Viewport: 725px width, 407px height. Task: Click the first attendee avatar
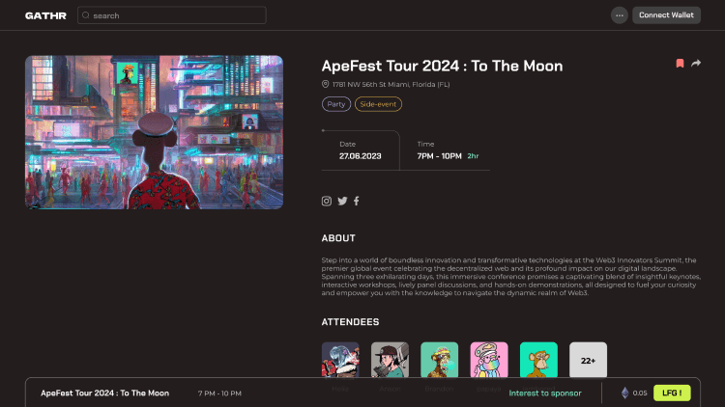(340, 360)
